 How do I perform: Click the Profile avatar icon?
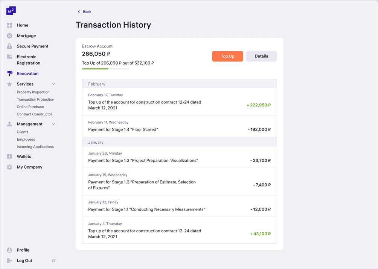[9, 250]
